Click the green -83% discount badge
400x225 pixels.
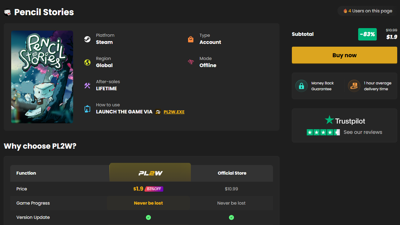[367, 34]
